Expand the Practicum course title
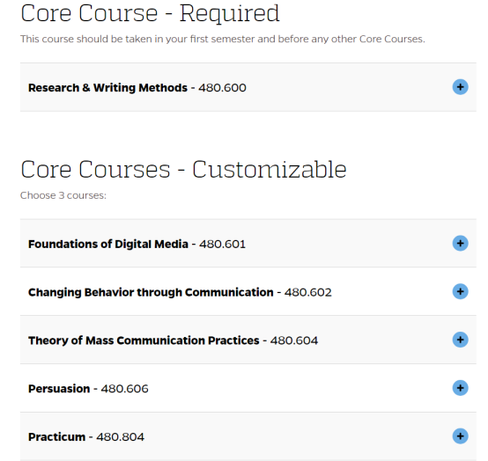The image size is (488, 461). tap(56, 437)
